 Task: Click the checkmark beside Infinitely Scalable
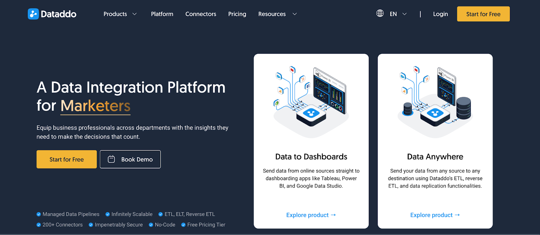tap(108, 214)
